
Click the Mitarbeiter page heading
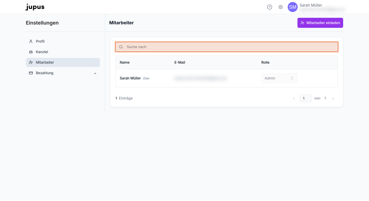[121, 23]
